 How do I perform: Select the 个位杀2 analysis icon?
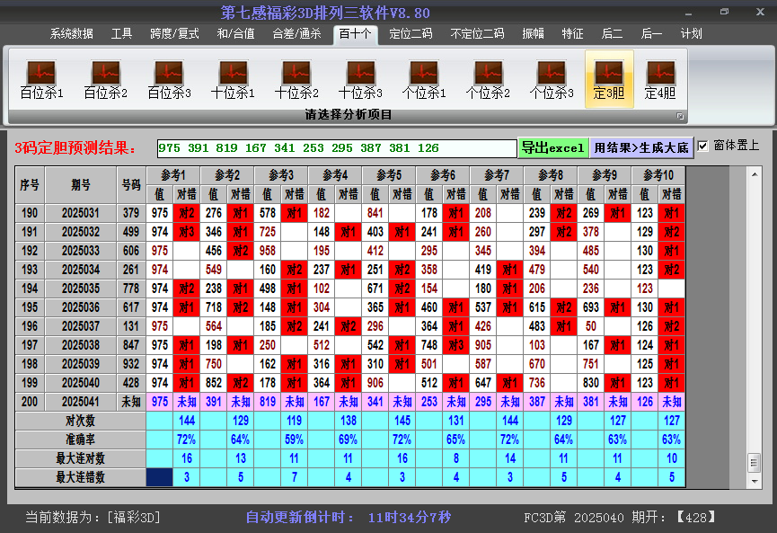(488, 79)
